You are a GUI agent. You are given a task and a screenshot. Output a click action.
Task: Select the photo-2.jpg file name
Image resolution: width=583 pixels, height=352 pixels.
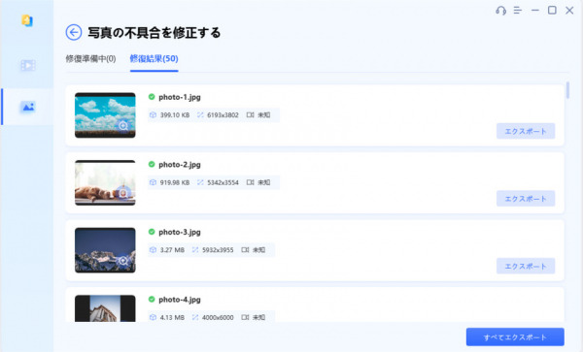pos(180,165)
